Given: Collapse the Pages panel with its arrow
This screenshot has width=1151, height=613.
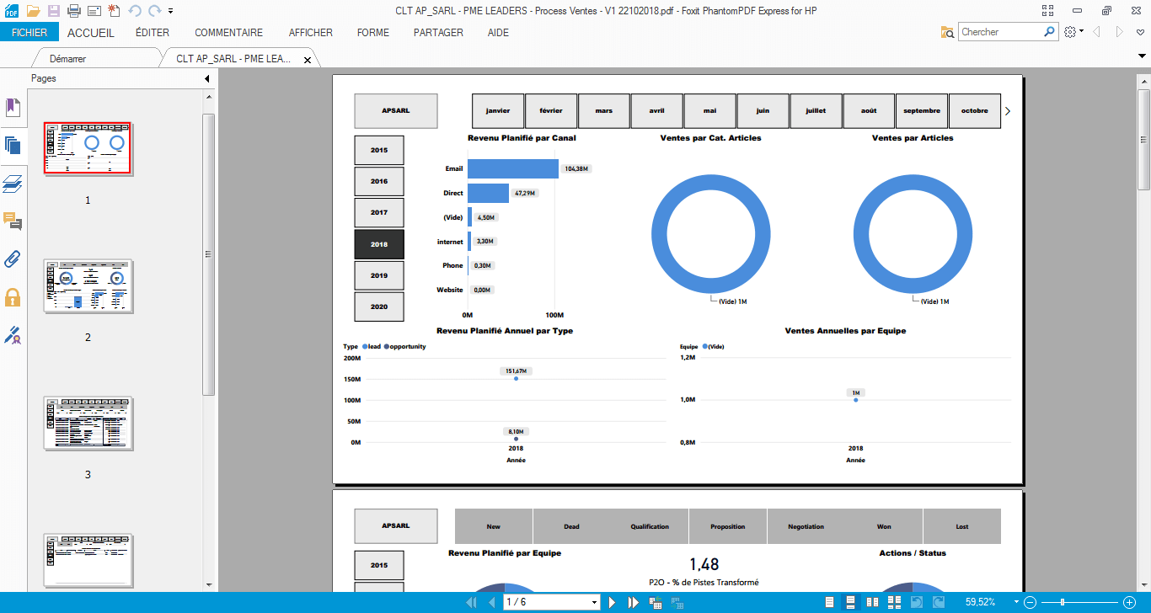Looking at the screenshot, I should tap(207, 77).
